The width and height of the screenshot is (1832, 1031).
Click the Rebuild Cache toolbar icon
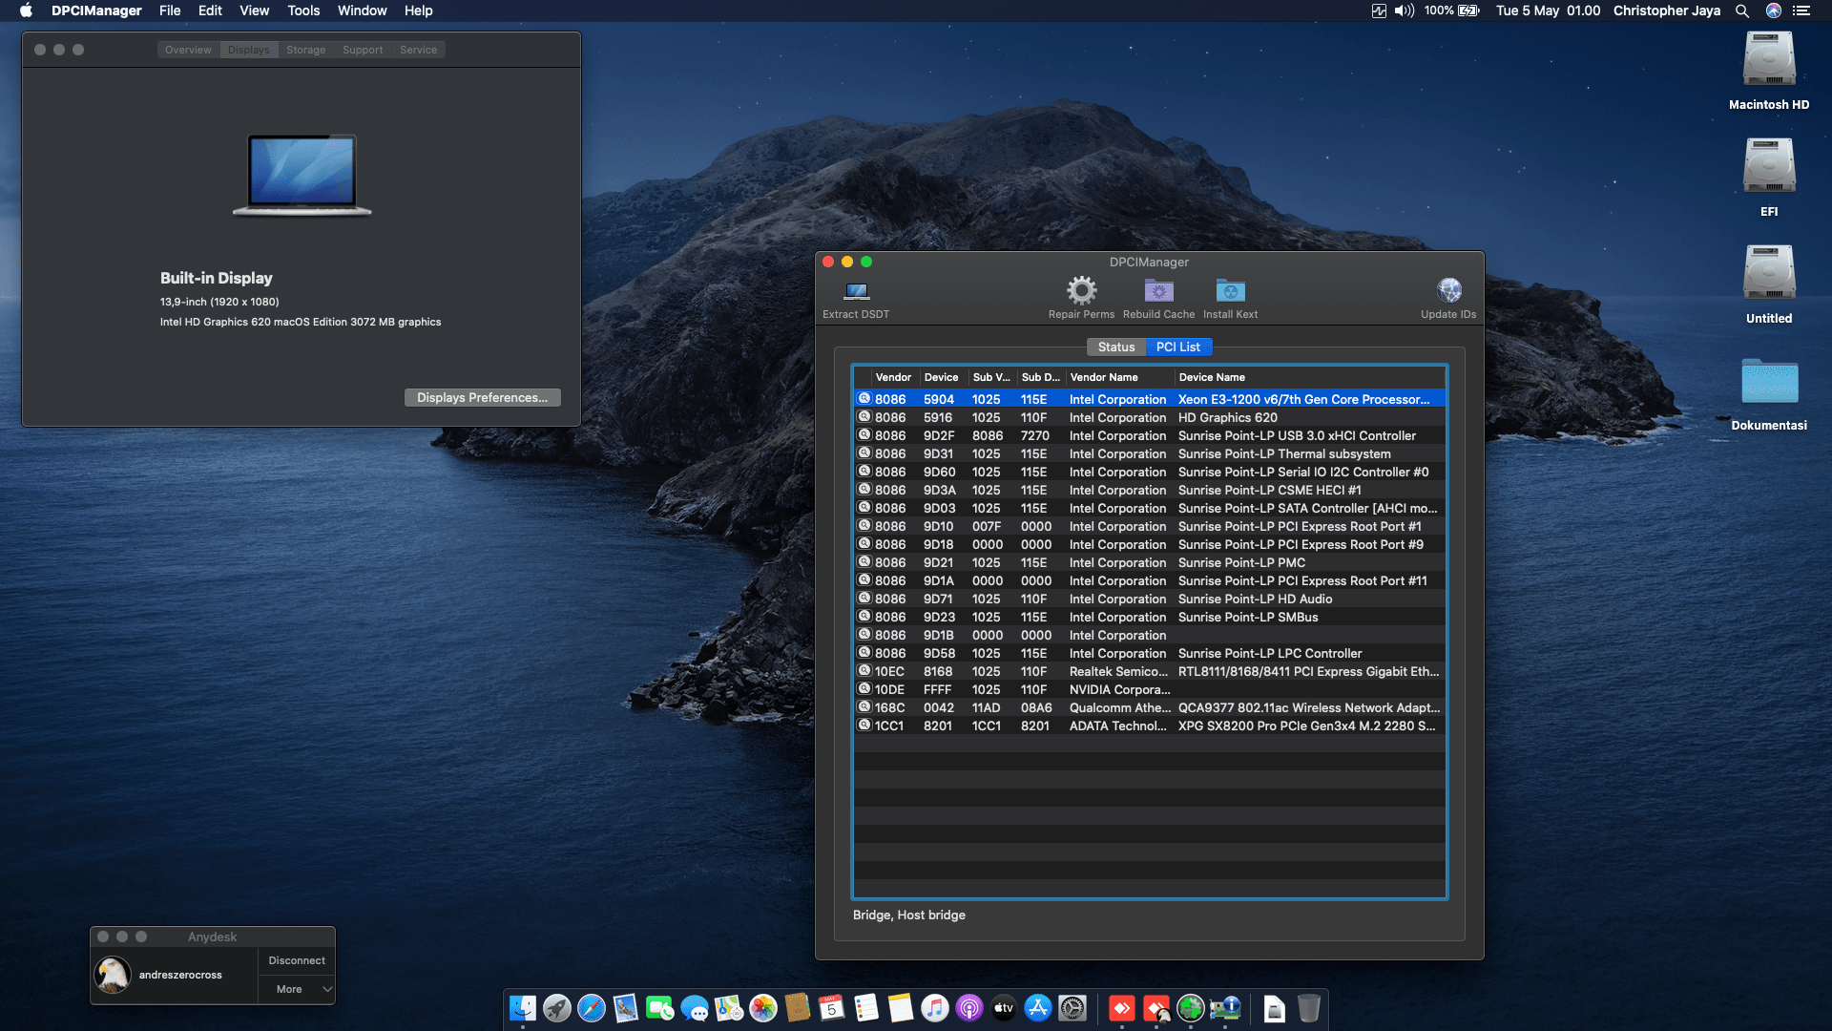pyautogui.click(x=1158, y=290)
